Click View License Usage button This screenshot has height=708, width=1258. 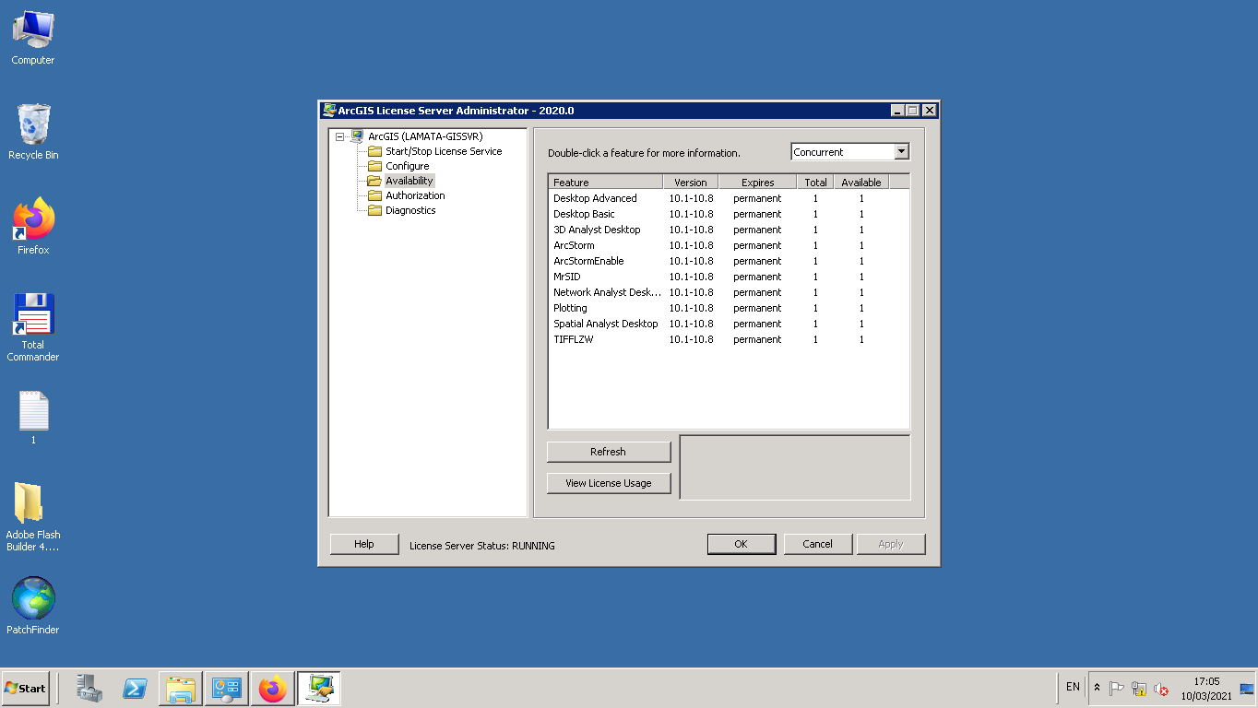[609, 483]
